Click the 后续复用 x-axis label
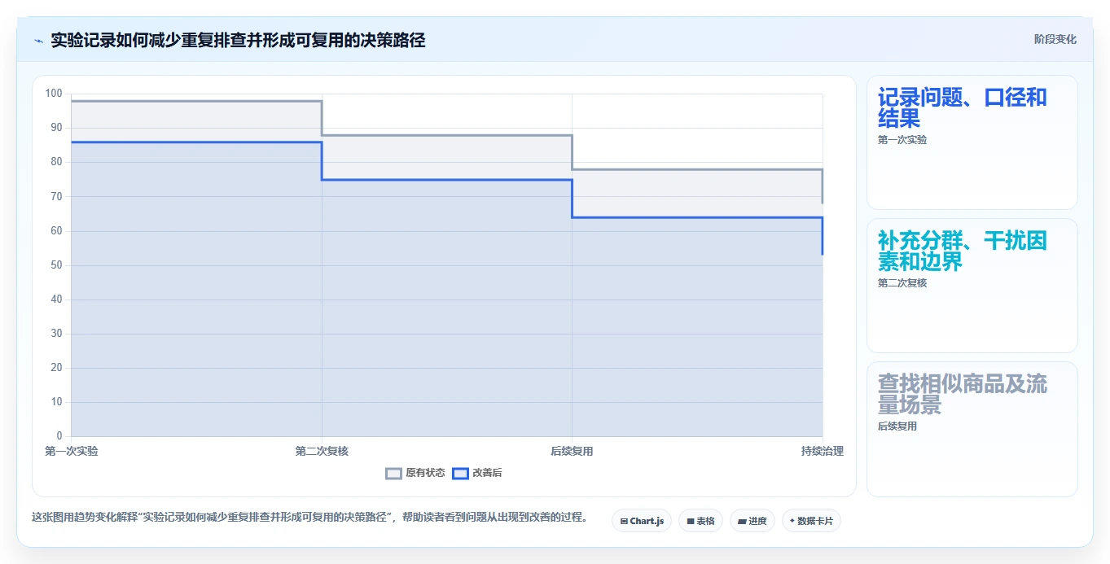This screenshot has height=564, width=1110. 572,451
